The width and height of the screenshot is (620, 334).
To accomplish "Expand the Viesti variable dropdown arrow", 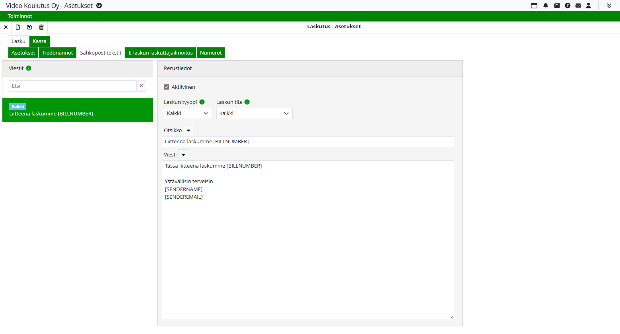I will pyautogui.click(x=183, y=155).
